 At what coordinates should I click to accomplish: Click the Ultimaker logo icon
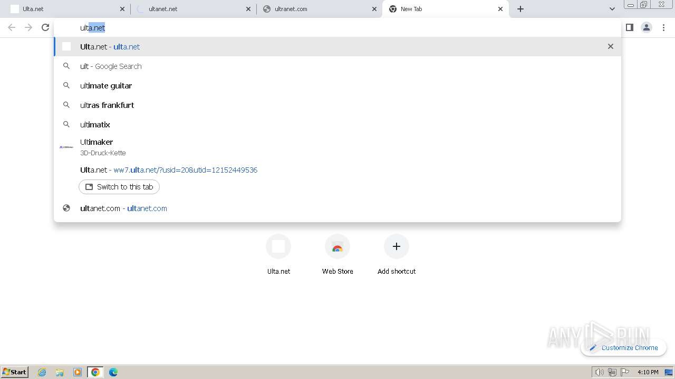pyautogui.click(x=66, y=147)
